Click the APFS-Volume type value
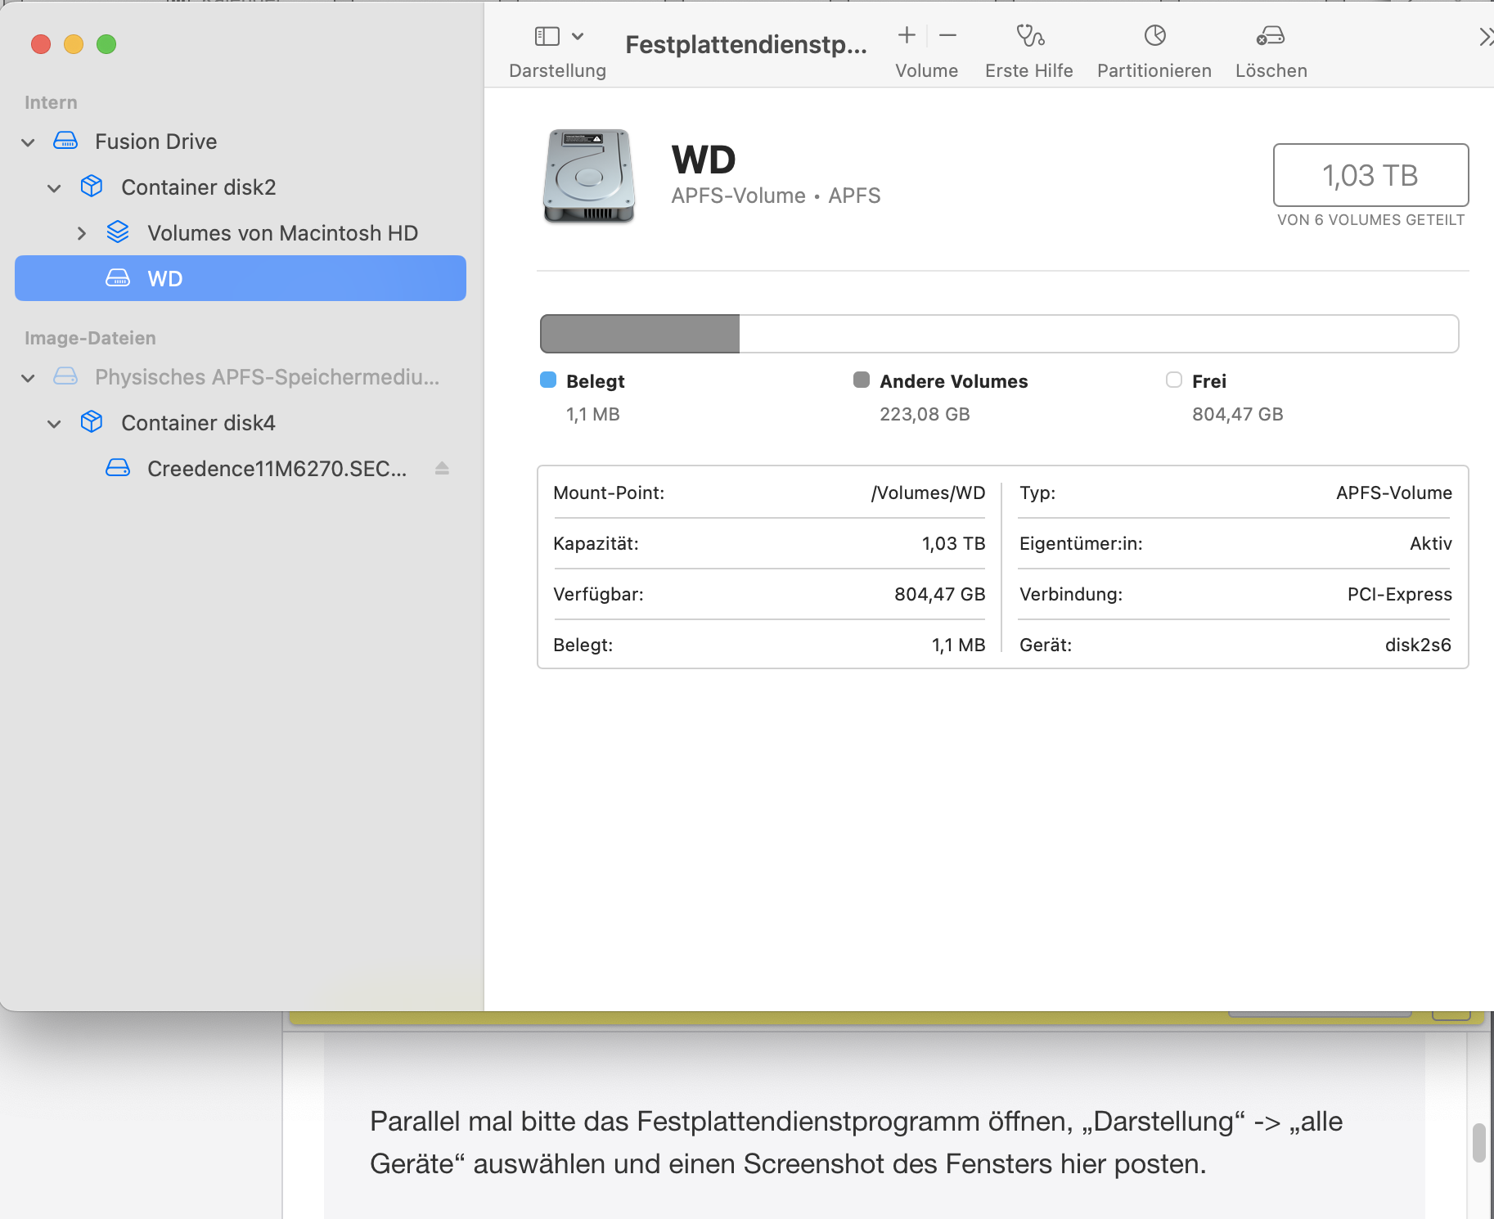 [x=1394, y=493]
